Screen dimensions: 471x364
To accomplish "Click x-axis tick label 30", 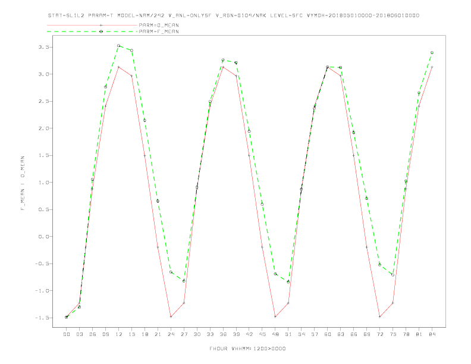I will (x=197, y=334).
